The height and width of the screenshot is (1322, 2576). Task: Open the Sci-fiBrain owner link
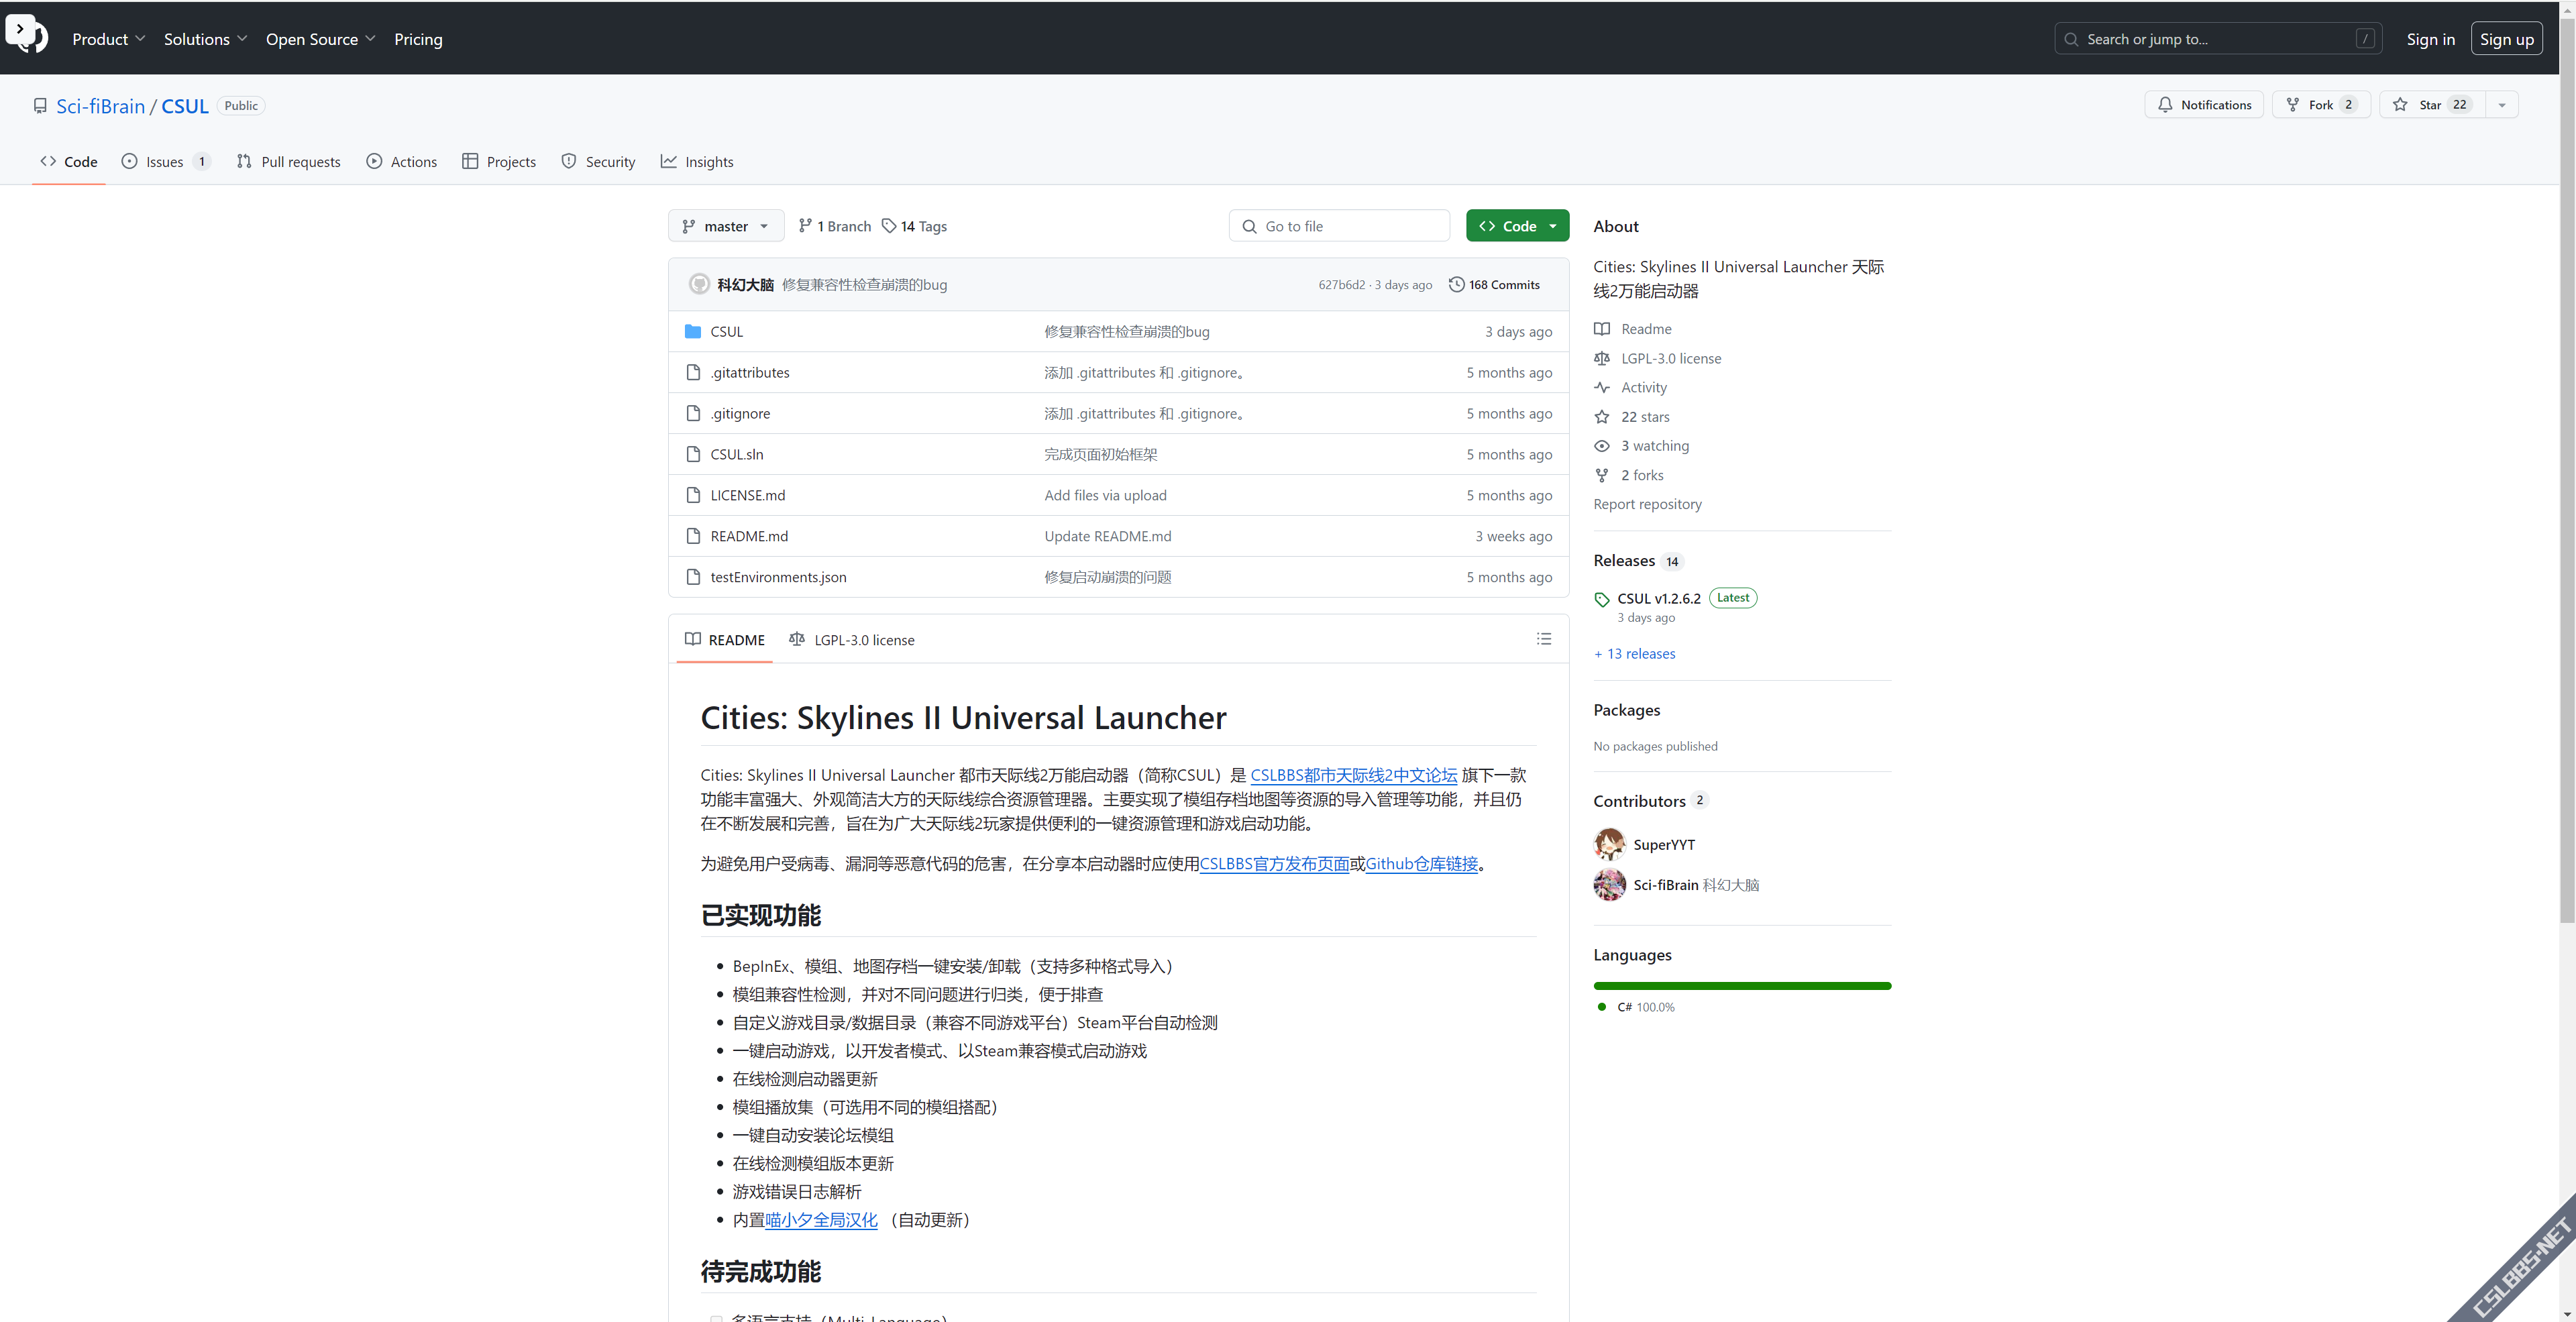pos(101,106)
